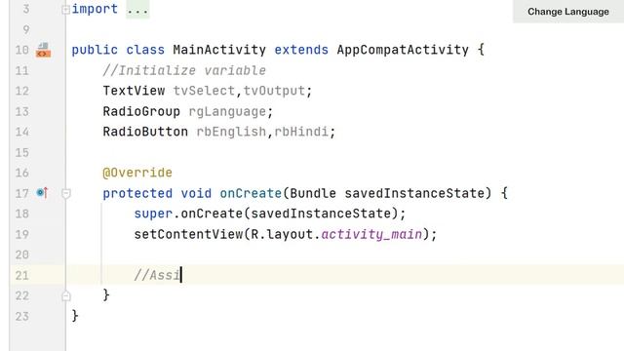Click the RadioGroup type on line 13
Viewport: 624px width, 351px height.
point(141,111)
